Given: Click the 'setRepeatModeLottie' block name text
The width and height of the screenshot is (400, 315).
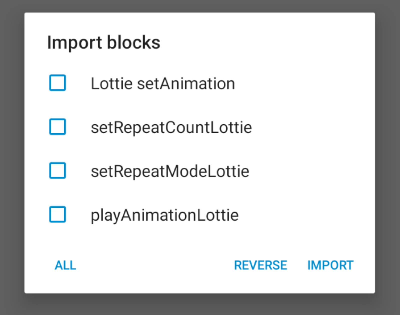Looking at the screenshot, I should click(170, 171).
